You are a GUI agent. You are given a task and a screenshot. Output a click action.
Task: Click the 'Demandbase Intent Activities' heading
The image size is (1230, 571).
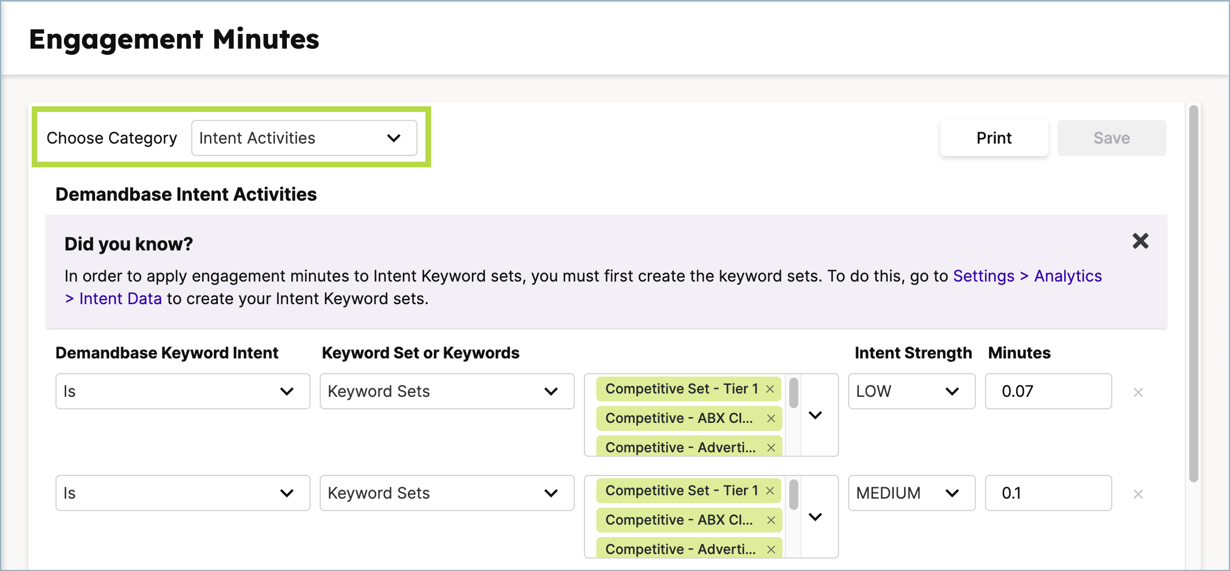click(x=186, y=194)
